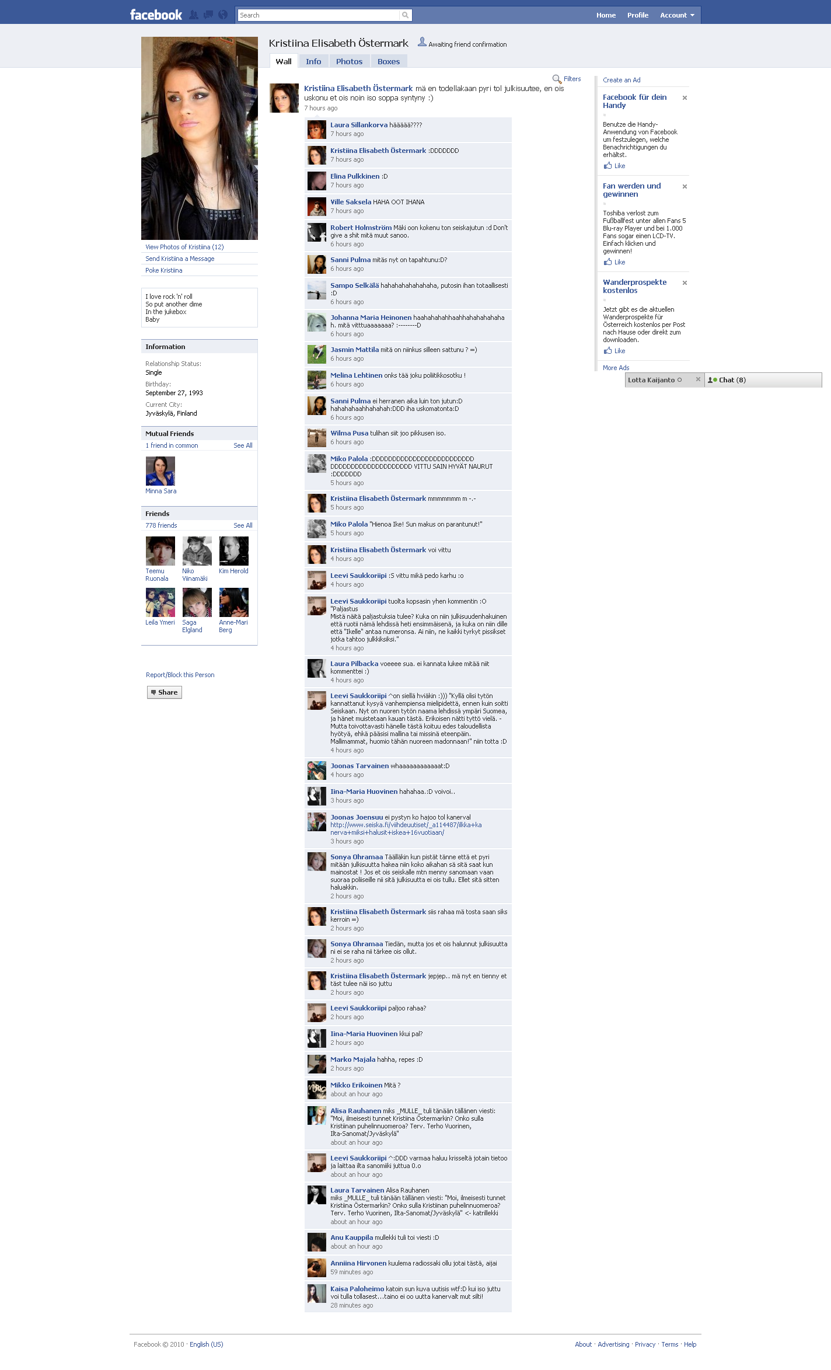This screenshot has width=831, height=1370.
Task: Open wall Filters magnifier icon
Action: click(x=557, y=79)
